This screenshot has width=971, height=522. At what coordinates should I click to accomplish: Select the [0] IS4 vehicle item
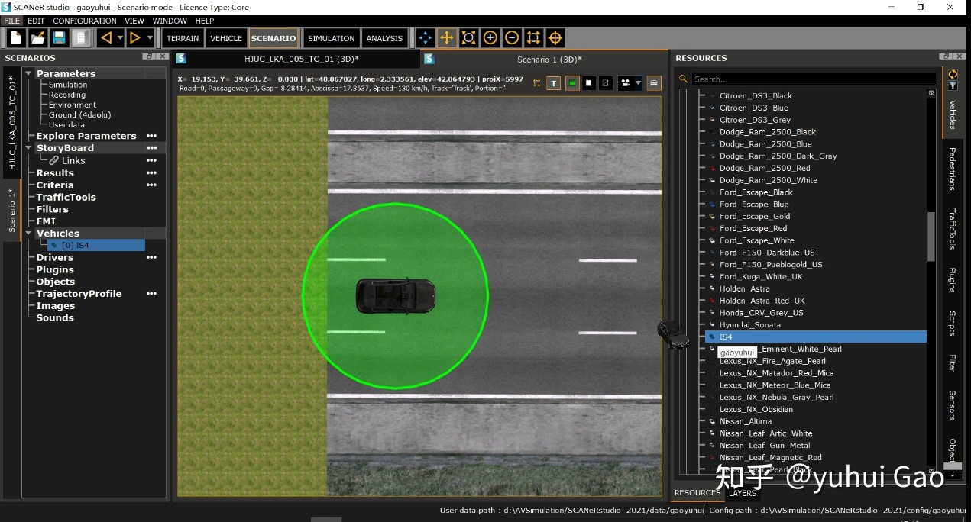click(96, 245)
